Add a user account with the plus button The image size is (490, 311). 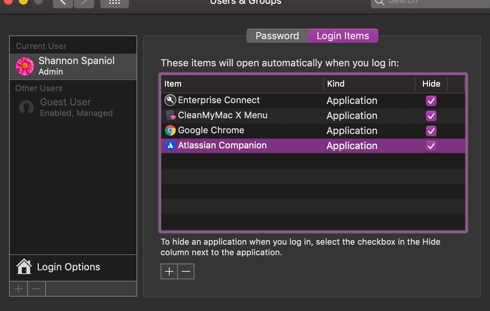tap(19, 289)
